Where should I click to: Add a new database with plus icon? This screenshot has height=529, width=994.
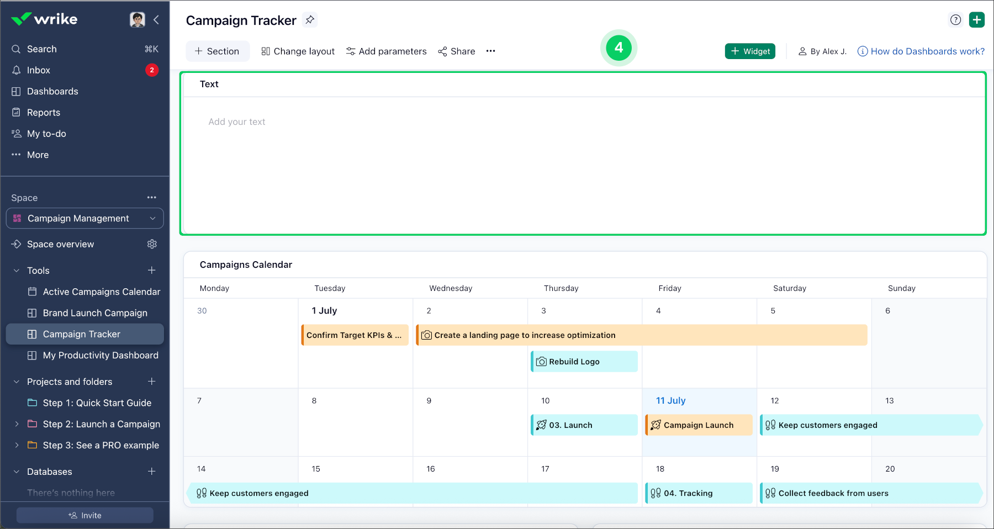152,471
